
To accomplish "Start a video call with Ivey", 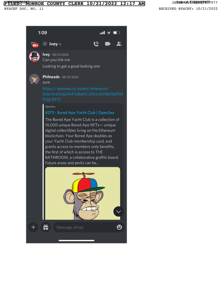I will [108, 44].
